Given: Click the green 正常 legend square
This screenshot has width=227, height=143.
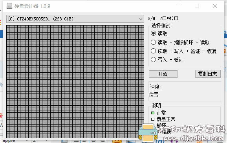Looking at the screenshot, I should [x=153, y=113].
